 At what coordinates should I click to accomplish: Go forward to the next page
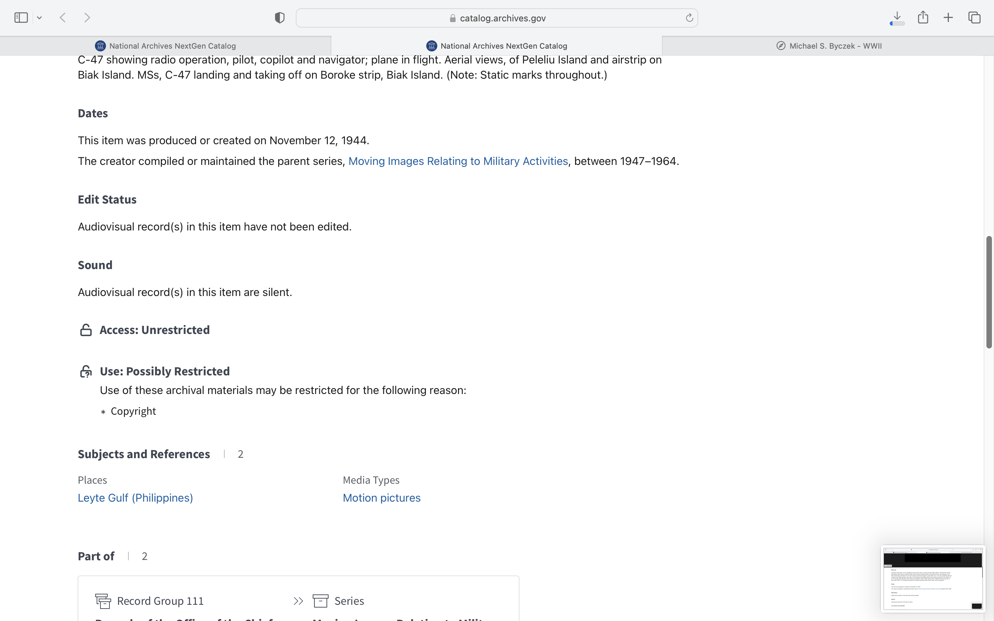[87, 18]
